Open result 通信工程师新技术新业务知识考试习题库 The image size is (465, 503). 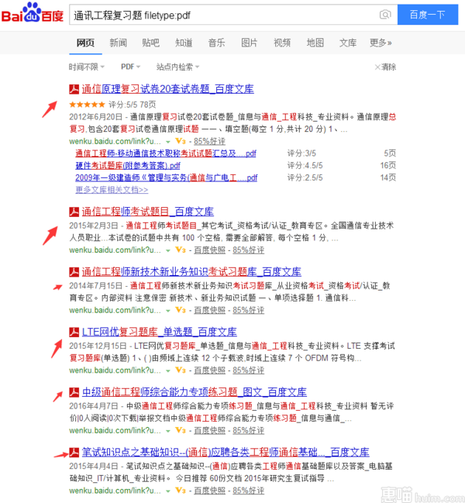pos(191,272)
